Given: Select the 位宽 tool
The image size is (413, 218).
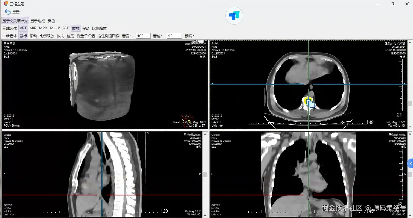Looking at the screenshot, I should (x=71, y=36).
